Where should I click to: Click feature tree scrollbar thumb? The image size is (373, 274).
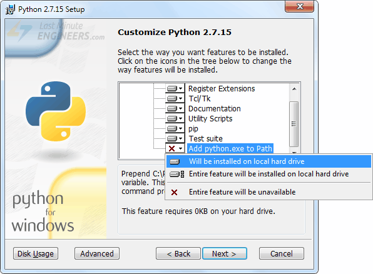[x=294, y=124]
